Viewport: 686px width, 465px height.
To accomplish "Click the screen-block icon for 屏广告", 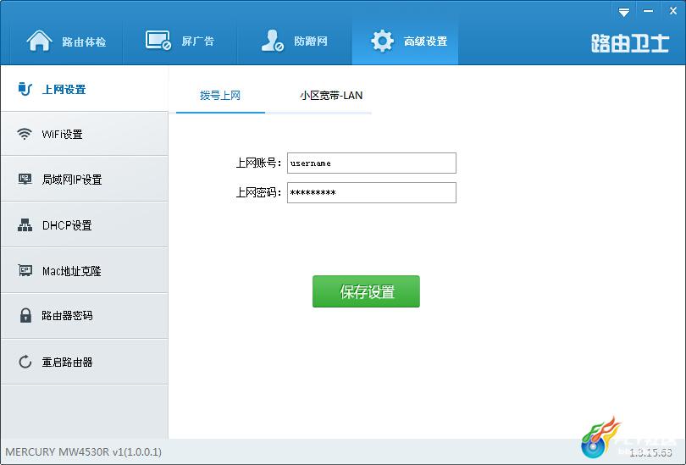I will pyautogui.click(x=158, y=41).
